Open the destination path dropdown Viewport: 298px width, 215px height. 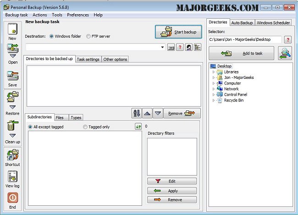(162, 47)
